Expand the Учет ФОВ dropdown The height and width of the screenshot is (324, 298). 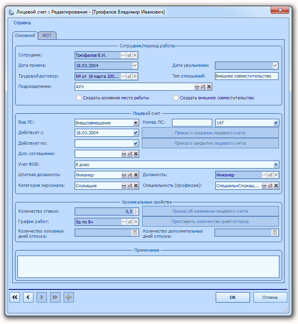(276, 165)
